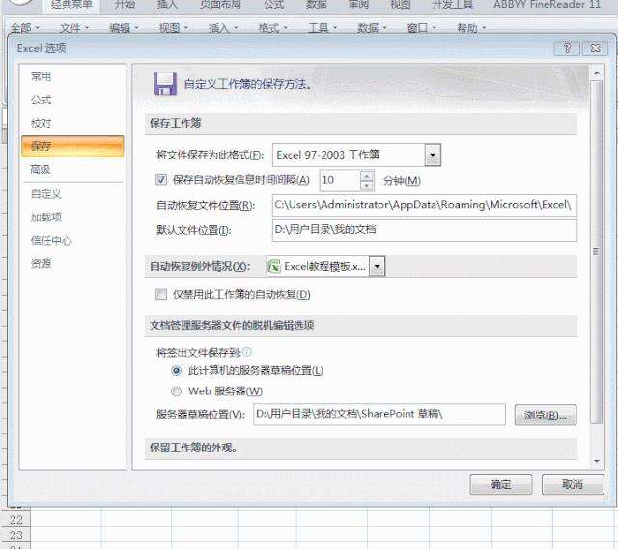
Task: Open the 格式 classic menu
Action: 272,28
